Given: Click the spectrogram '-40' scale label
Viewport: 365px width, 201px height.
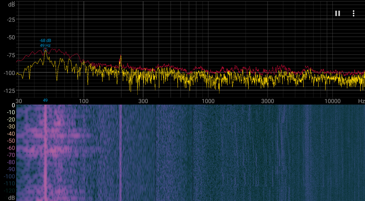Looking at the screenshot, I should coord(11,134).
